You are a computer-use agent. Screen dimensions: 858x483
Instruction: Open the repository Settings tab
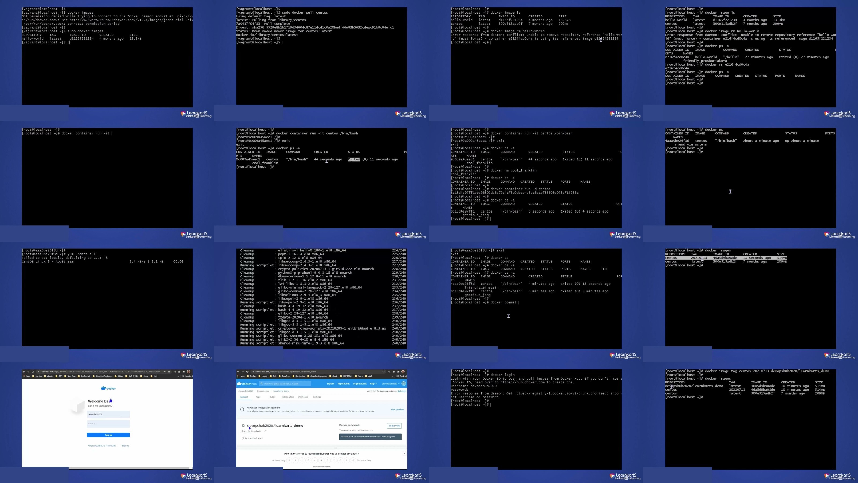[317, 397]
